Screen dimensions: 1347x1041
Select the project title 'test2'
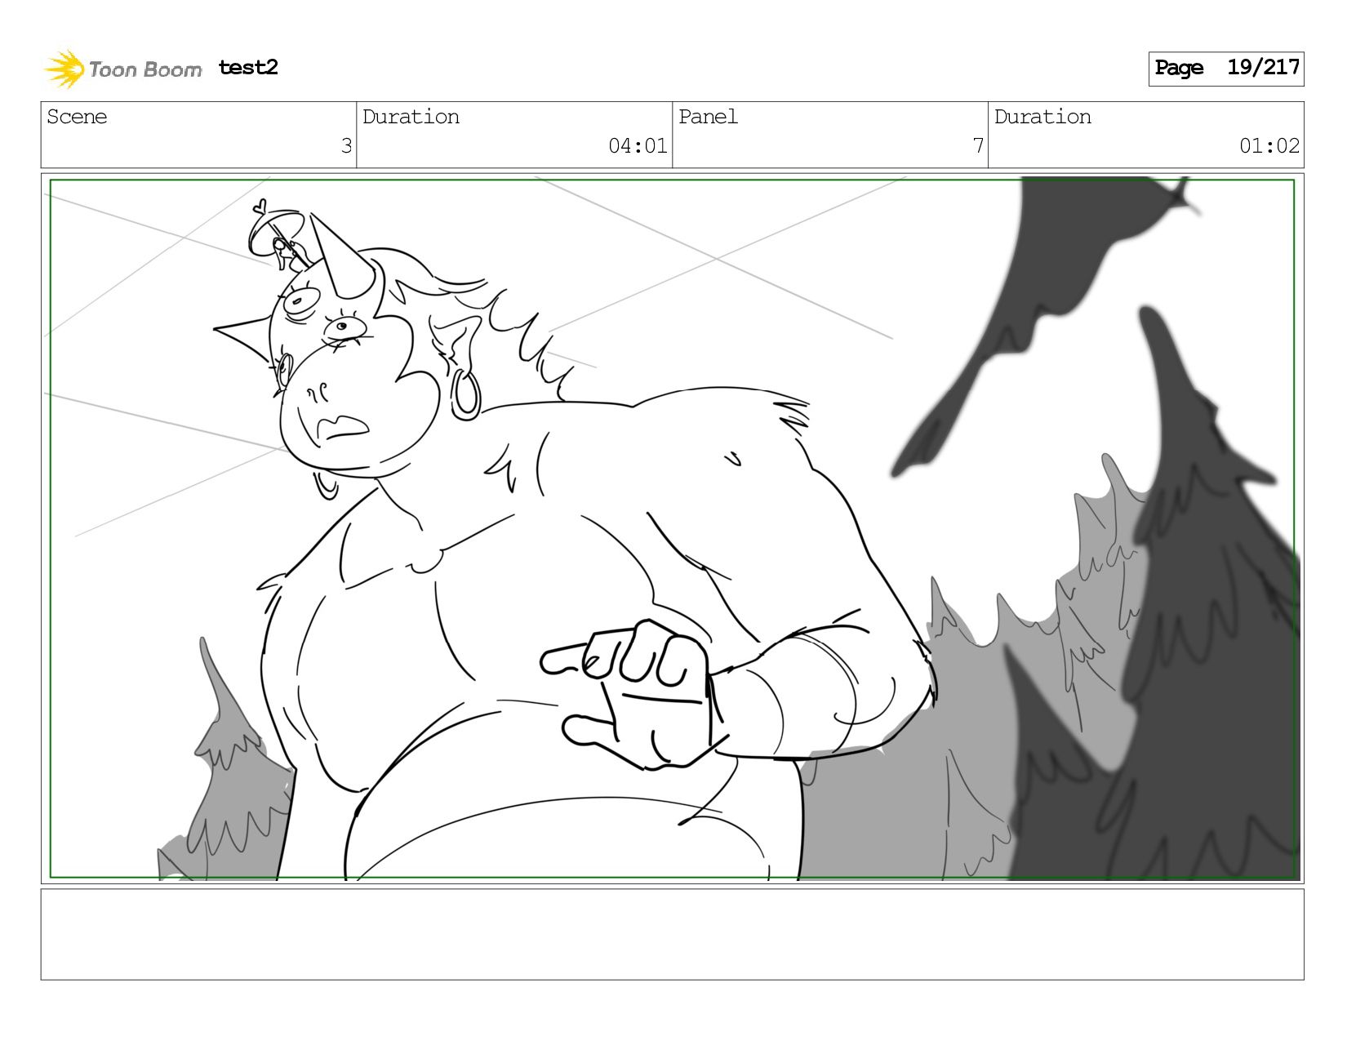pos(248,68)
